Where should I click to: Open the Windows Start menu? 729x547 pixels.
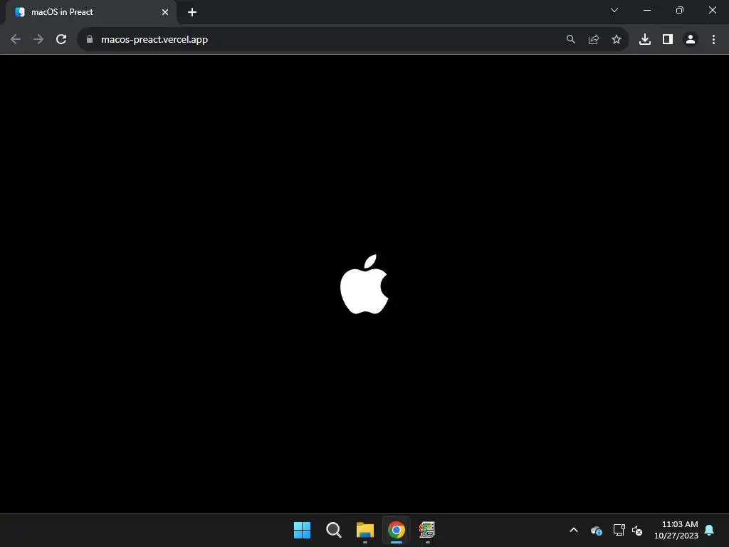[302, 530]
